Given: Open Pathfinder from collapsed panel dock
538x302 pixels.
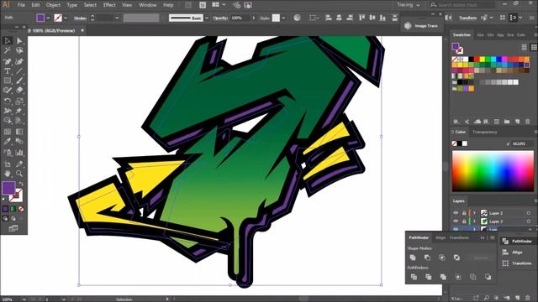Looking at the screenshot, I should [518, 241].
